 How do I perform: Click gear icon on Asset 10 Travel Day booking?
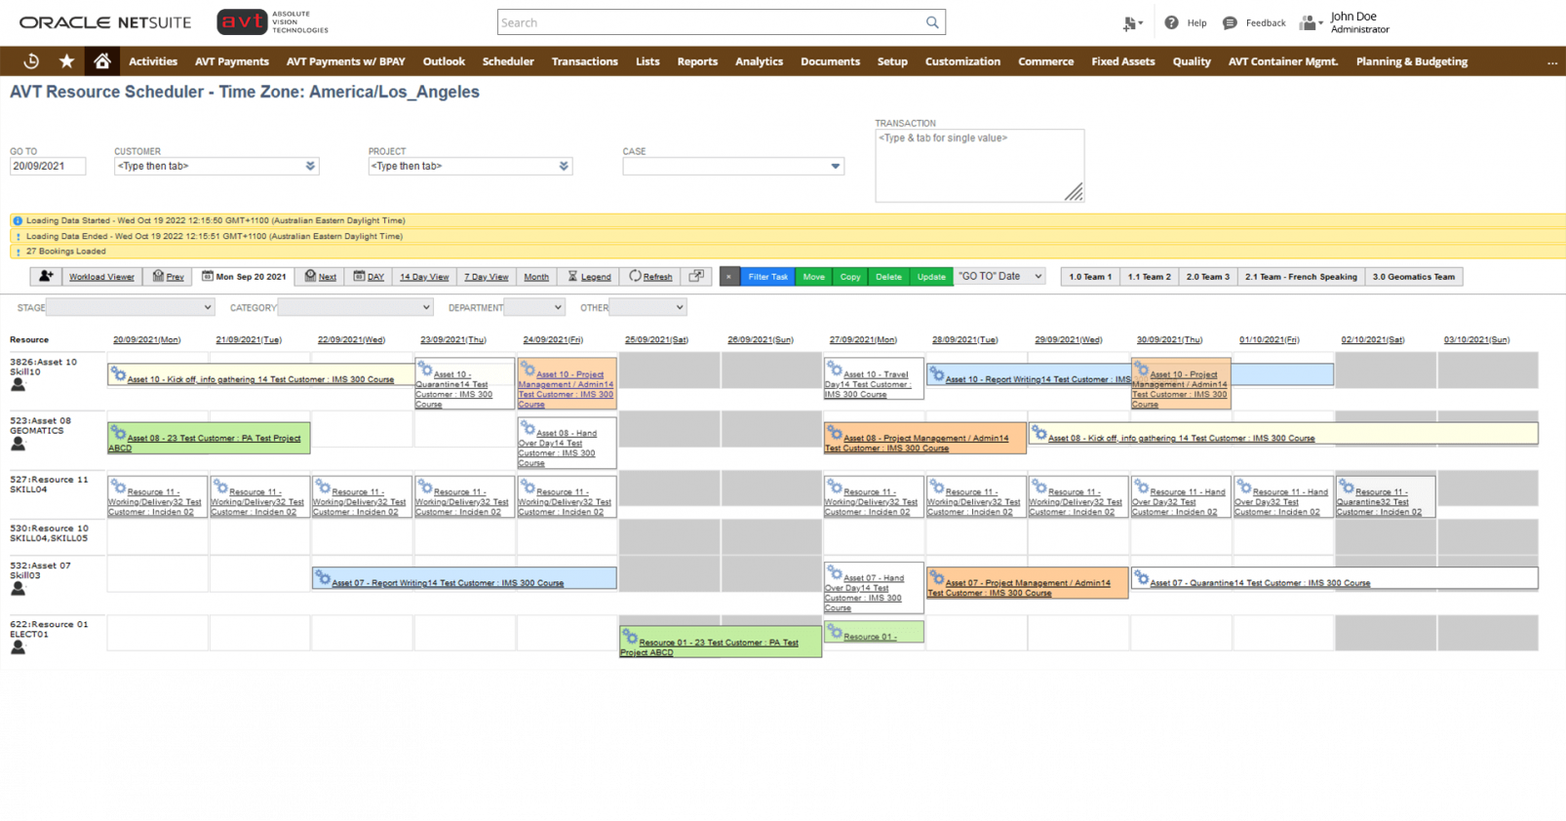coord(835,370)
